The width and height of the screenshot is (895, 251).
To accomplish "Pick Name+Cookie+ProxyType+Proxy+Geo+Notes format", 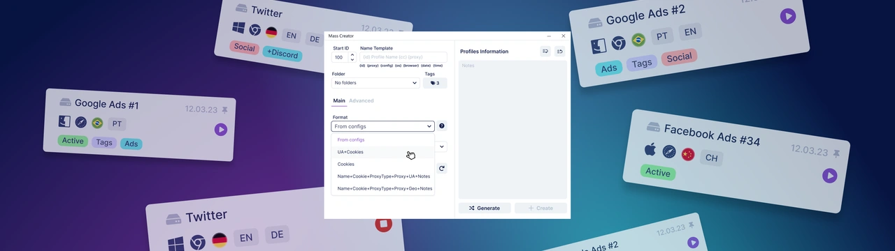I will (382, 188).
